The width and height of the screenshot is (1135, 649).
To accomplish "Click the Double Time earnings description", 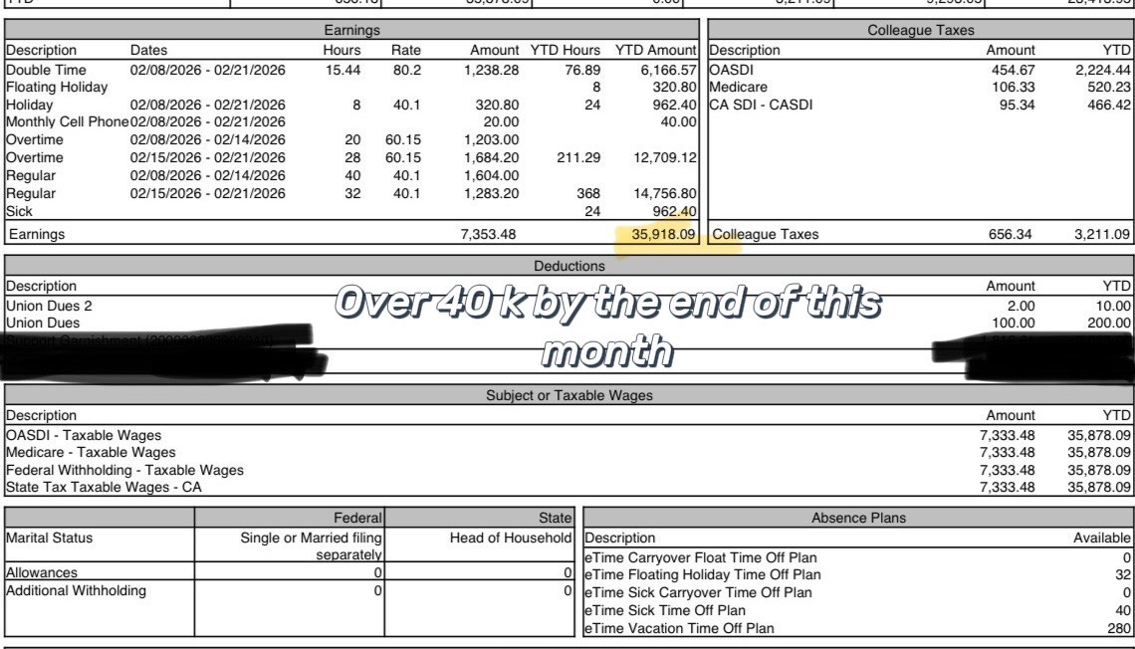I will (x=47, y=71).
